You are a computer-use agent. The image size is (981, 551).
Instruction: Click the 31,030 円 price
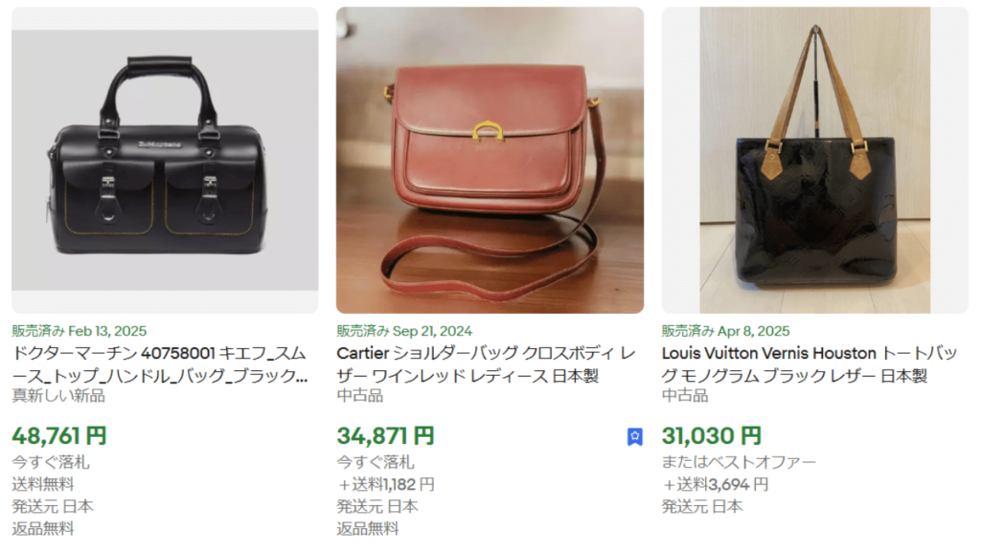coord(712,435)
